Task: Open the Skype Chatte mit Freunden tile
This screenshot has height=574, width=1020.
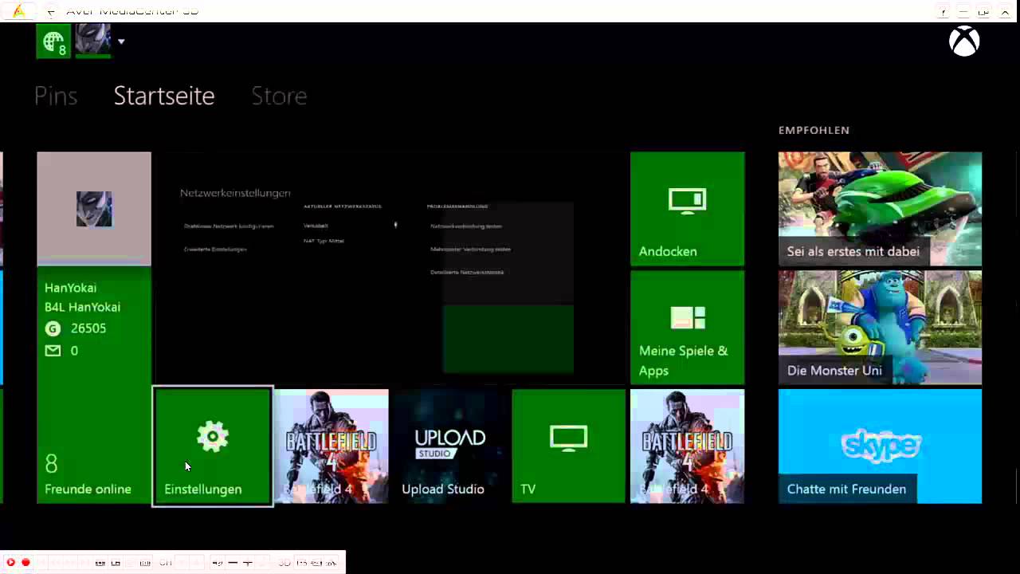Action: [x=880, y=446]
